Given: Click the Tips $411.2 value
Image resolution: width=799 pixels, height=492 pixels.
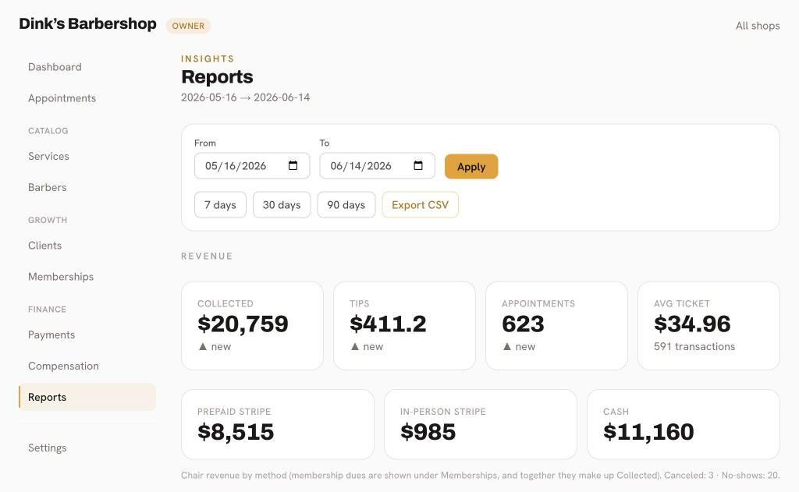Looking at the screenshot, I should coord(388,324).
